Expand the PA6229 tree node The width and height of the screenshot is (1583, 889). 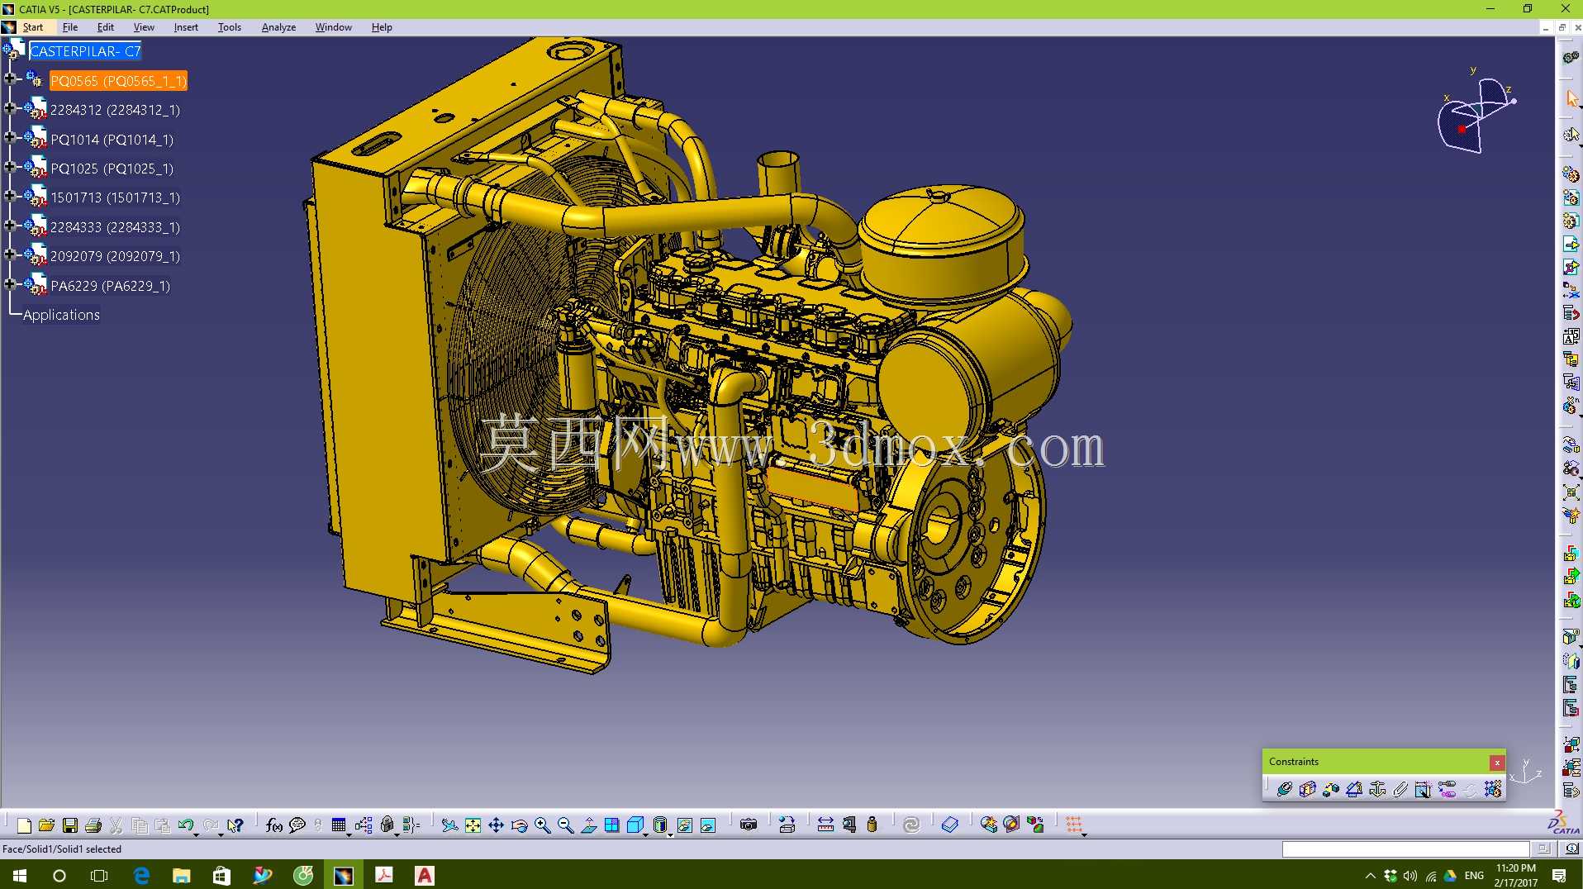click(x=10, y=284)
